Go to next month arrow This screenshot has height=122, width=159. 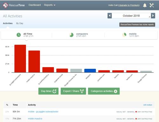[153, 16]
